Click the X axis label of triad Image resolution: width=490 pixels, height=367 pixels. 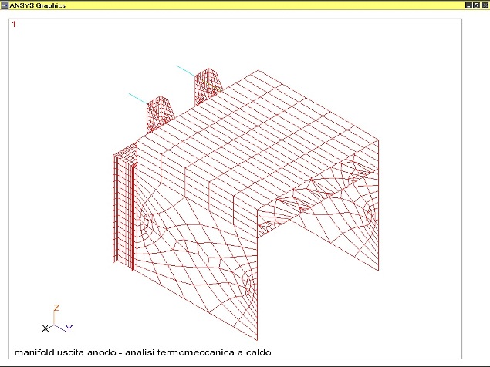pyautogui.click(x=46, y=328)
